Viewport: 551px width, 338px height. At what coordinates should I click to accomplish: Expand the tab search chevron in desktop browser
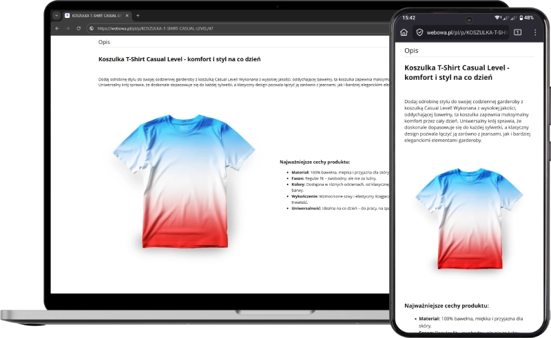[56, 15]
